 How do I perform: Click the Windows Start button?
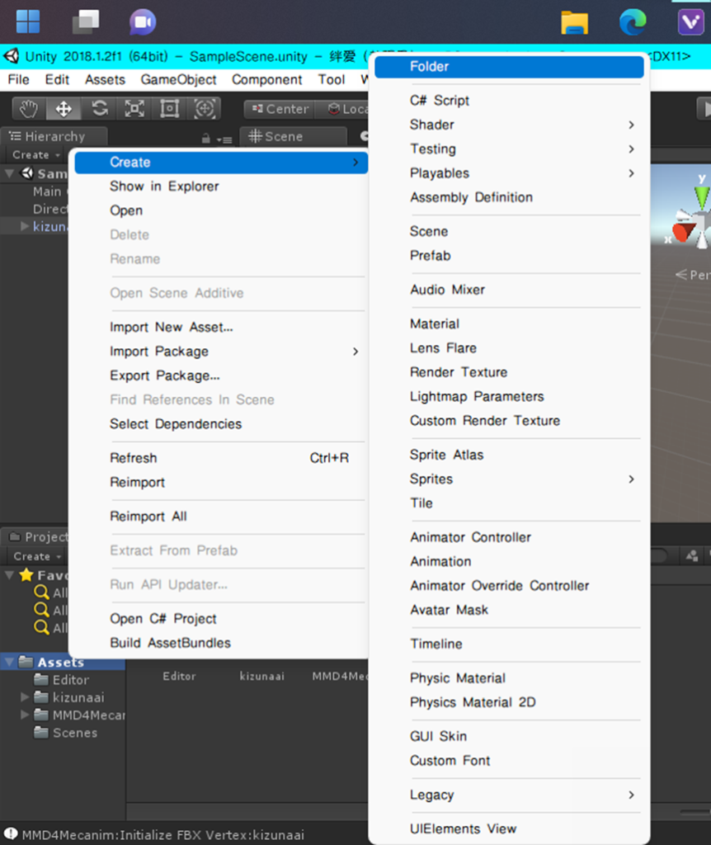(x=28, y=22)
